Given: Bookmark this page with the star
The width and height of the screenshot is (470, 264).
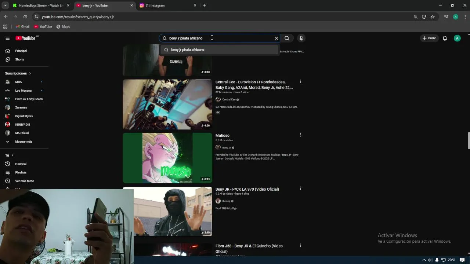Looking at the screenshot, I should click(x=433, y=17).
